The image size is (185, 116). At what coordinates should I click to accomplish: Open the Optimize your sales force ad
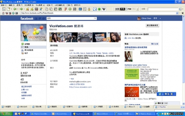[136, 65]
